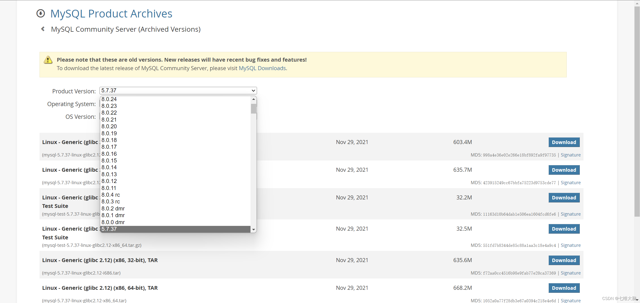The height and width of the screenshot is (303, 640).
Task: Click the dropdown list scroll-down arrow
Action: click(253, 229)
